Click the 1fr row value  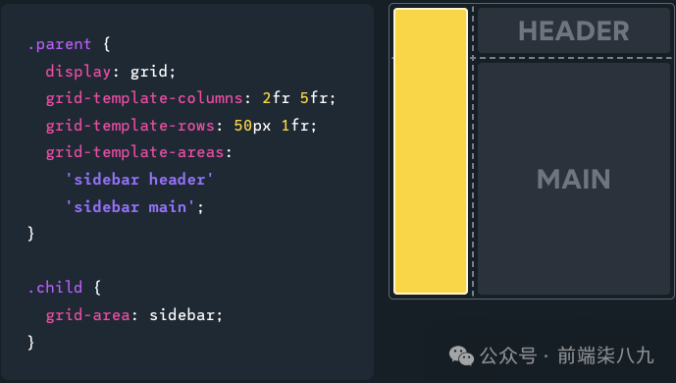[x=295, y=126]
